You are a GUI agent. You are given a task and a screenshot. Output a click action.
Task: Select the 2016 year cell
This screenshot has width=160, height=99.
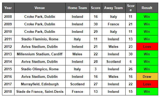(x=8, y=77)
